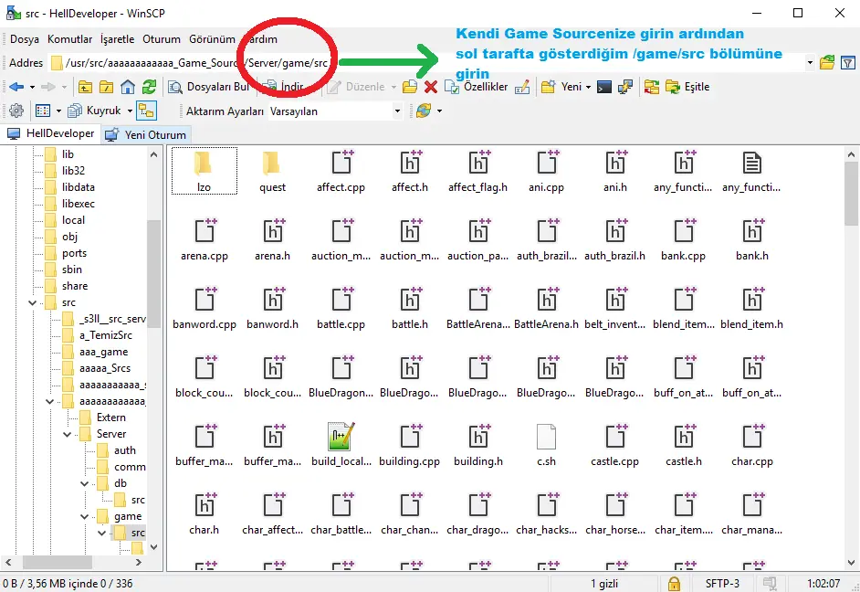The image size is (860, 592).
Task: Open Özellikler properties
Action: pyautogui.click(x=476, y=87)
